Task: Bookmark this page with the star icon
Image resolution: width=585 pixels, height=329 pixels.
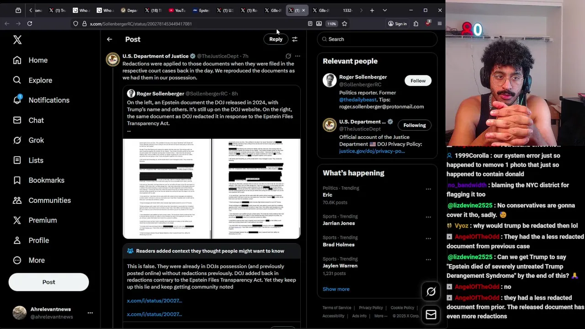Action: click(345, 24)
